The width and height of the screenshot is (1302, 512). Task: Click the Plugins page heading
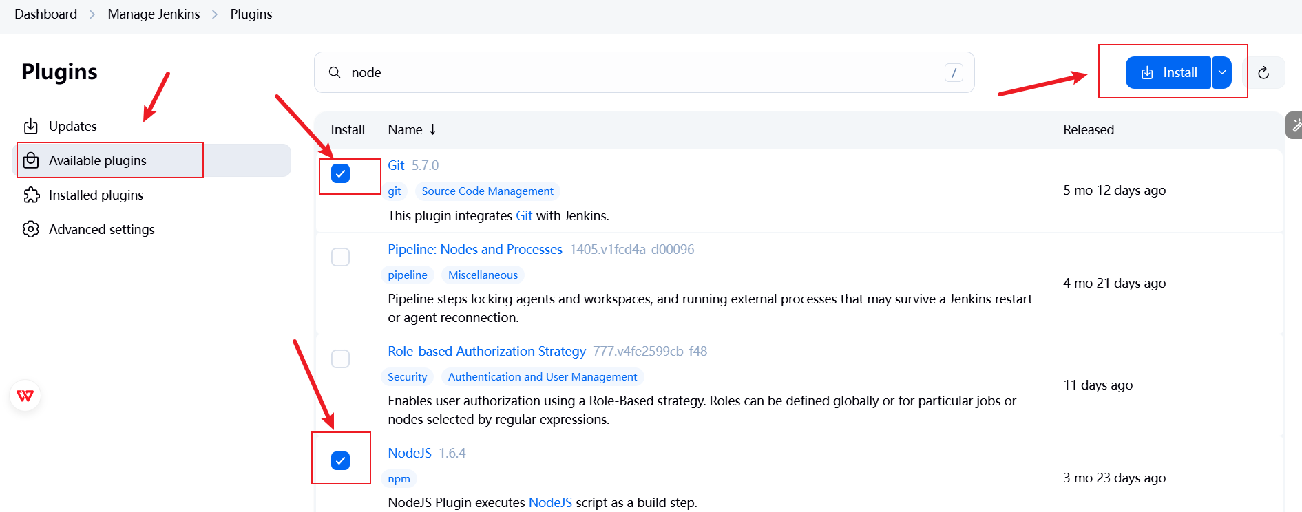tap(59, 72)
